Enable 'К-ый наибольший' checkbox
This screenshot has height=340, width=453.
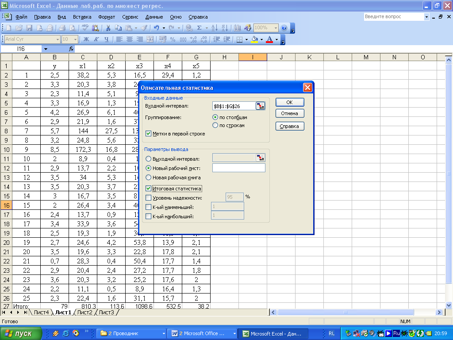point(149,216)
